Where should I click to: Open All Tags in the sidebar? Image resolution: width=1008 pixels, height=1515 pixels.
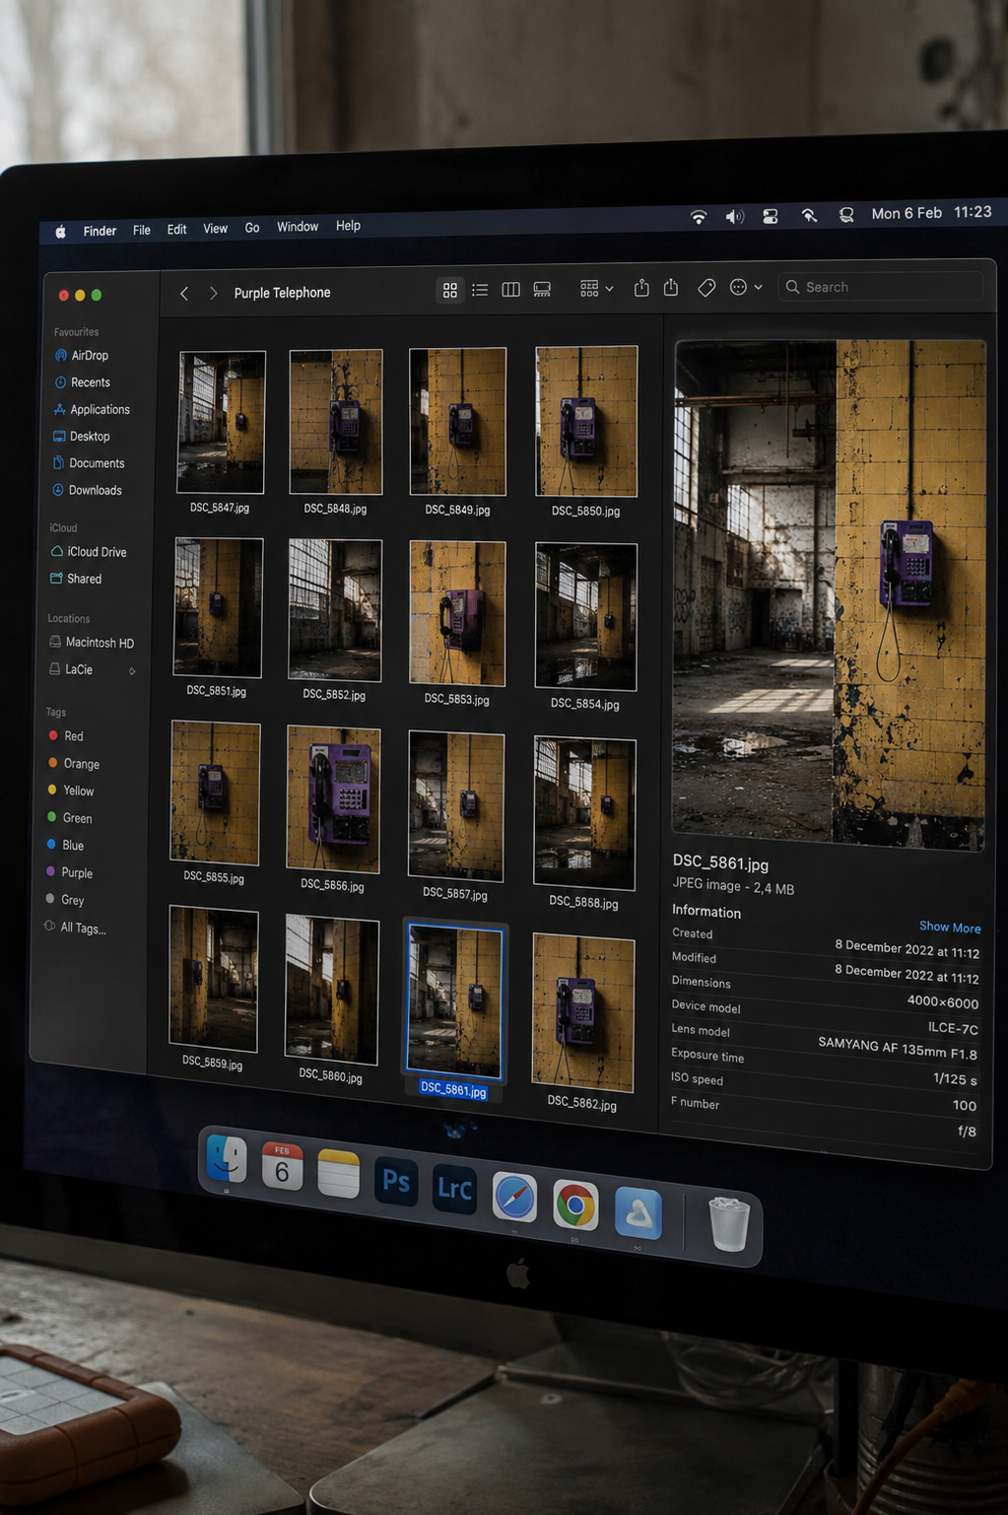[x=75, y=928]
